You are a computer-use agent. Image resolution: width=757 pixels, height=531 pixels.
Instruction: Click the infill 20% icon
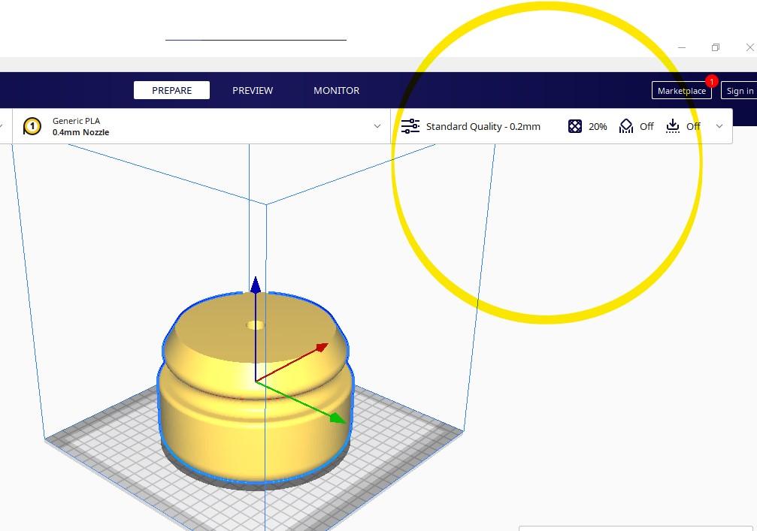click(574, 126)
